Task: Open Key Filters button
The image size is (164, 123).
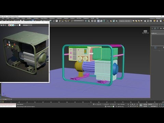Action: (x=154, y=106)
